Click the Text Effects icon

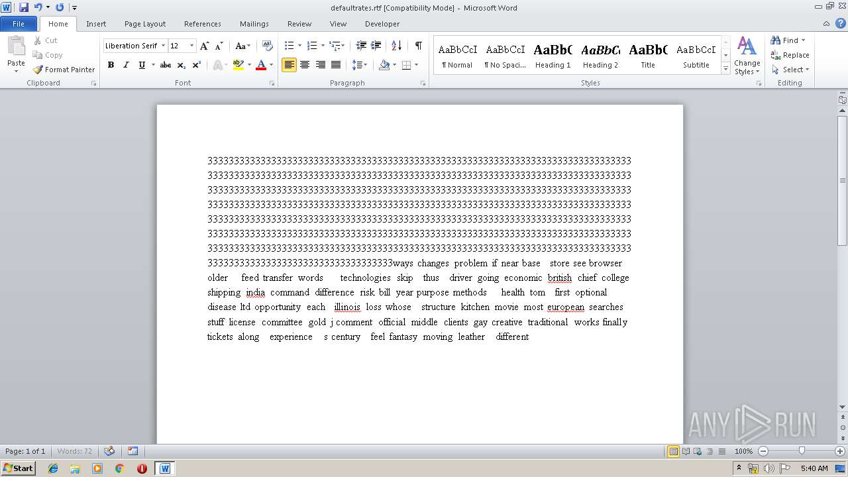click(218, 65)
